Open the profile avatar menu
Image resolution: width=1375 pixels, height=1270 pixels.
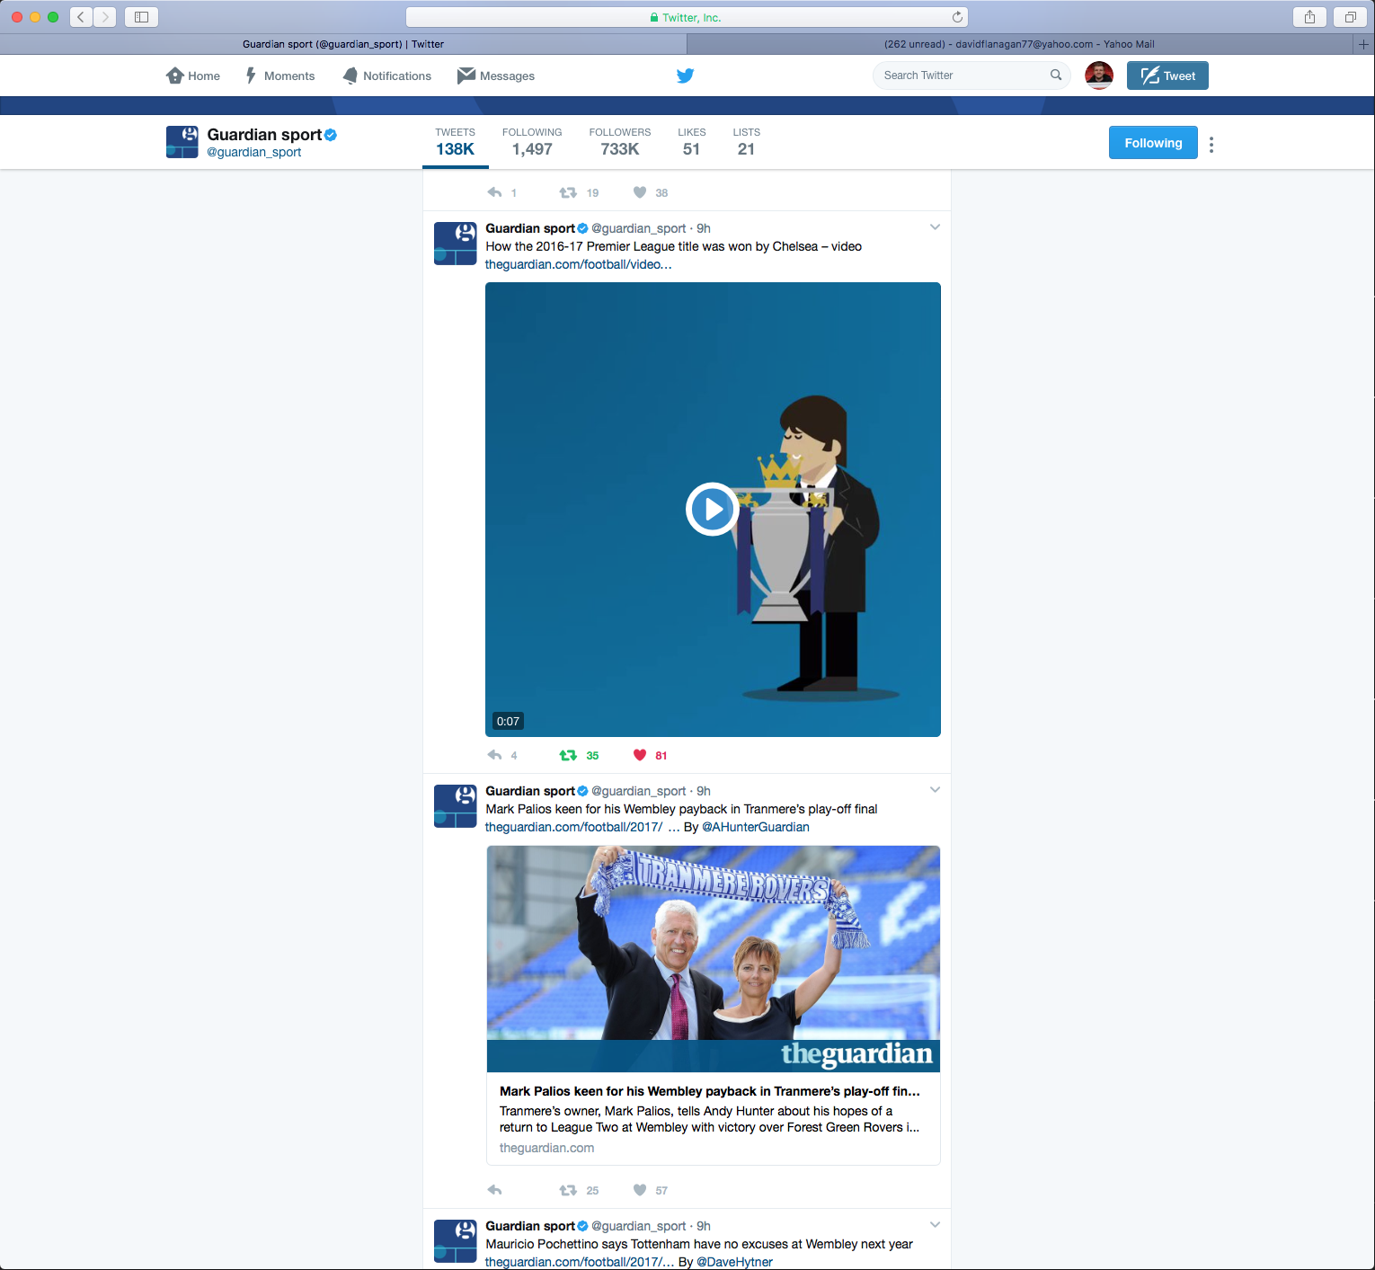point(1099,75)
